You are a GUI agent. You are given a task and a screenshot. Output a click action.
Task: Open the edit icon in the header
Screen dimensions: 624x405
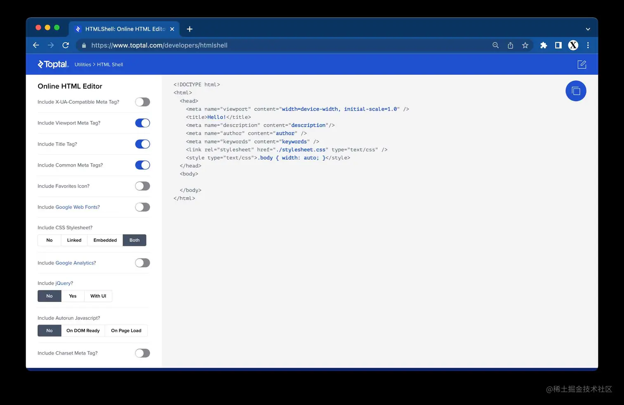tap(581, 64)
